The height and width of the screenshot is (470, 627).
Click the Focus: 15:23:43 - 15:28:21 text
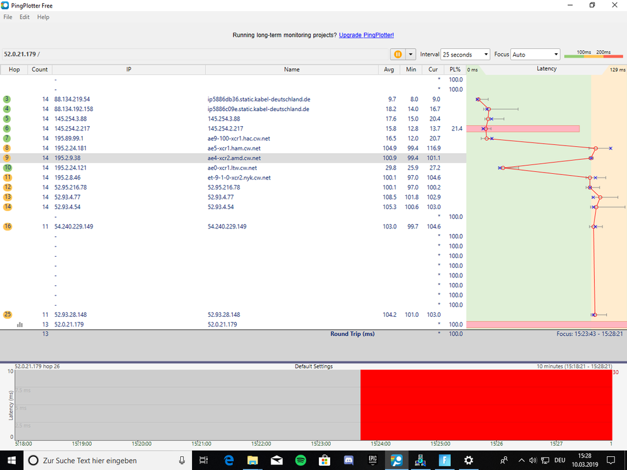tap(589, 334)
